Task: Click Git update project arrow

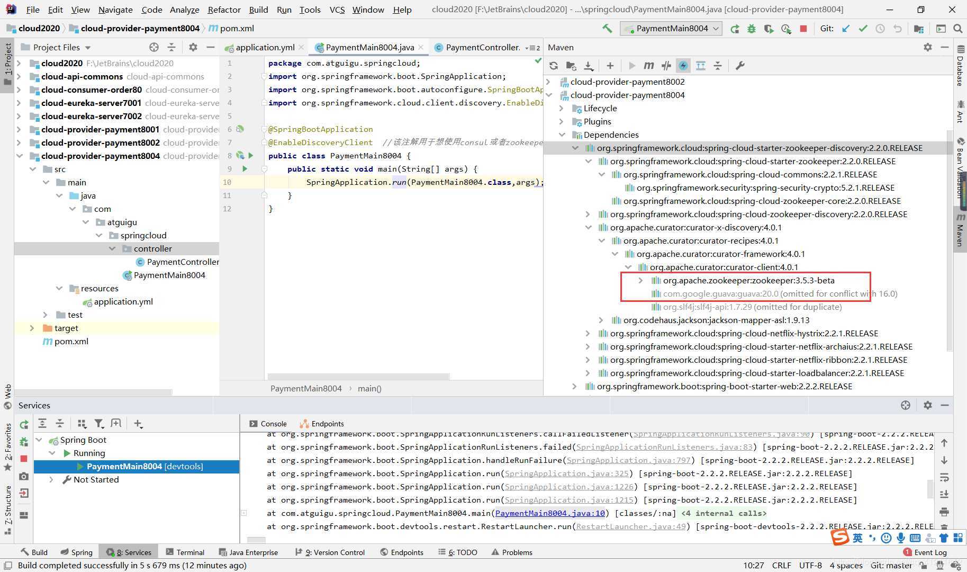Action: [846, 29]
